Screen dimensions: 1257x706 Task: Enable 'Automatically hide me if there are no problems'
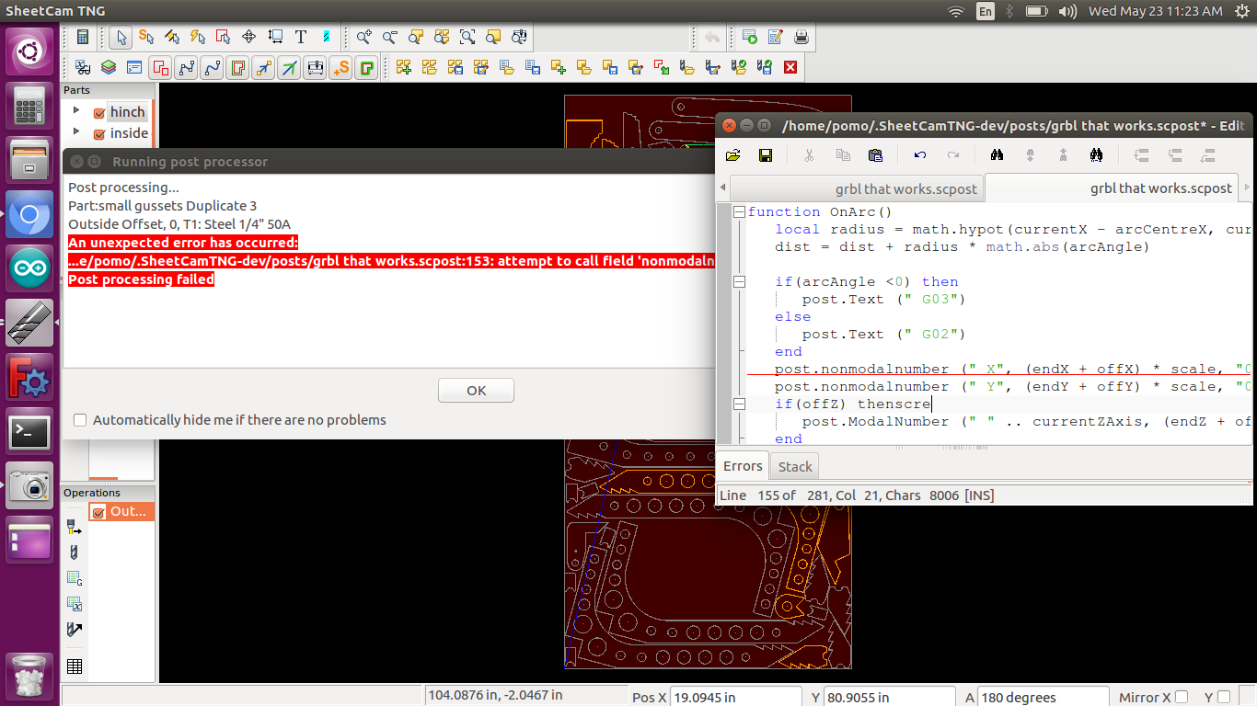(80, 420)
